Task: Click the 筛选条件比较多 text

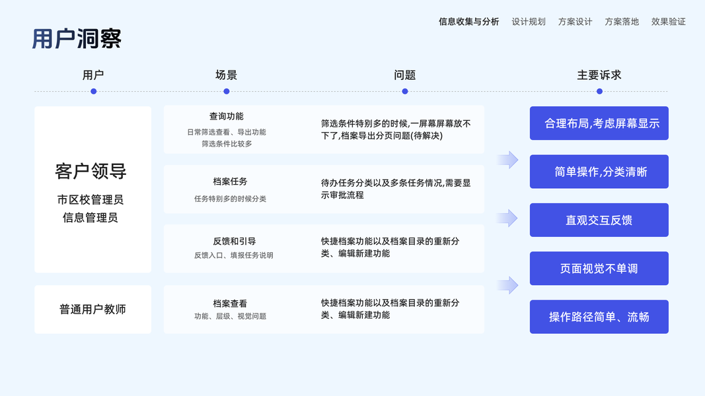Action: click(227, 144)
